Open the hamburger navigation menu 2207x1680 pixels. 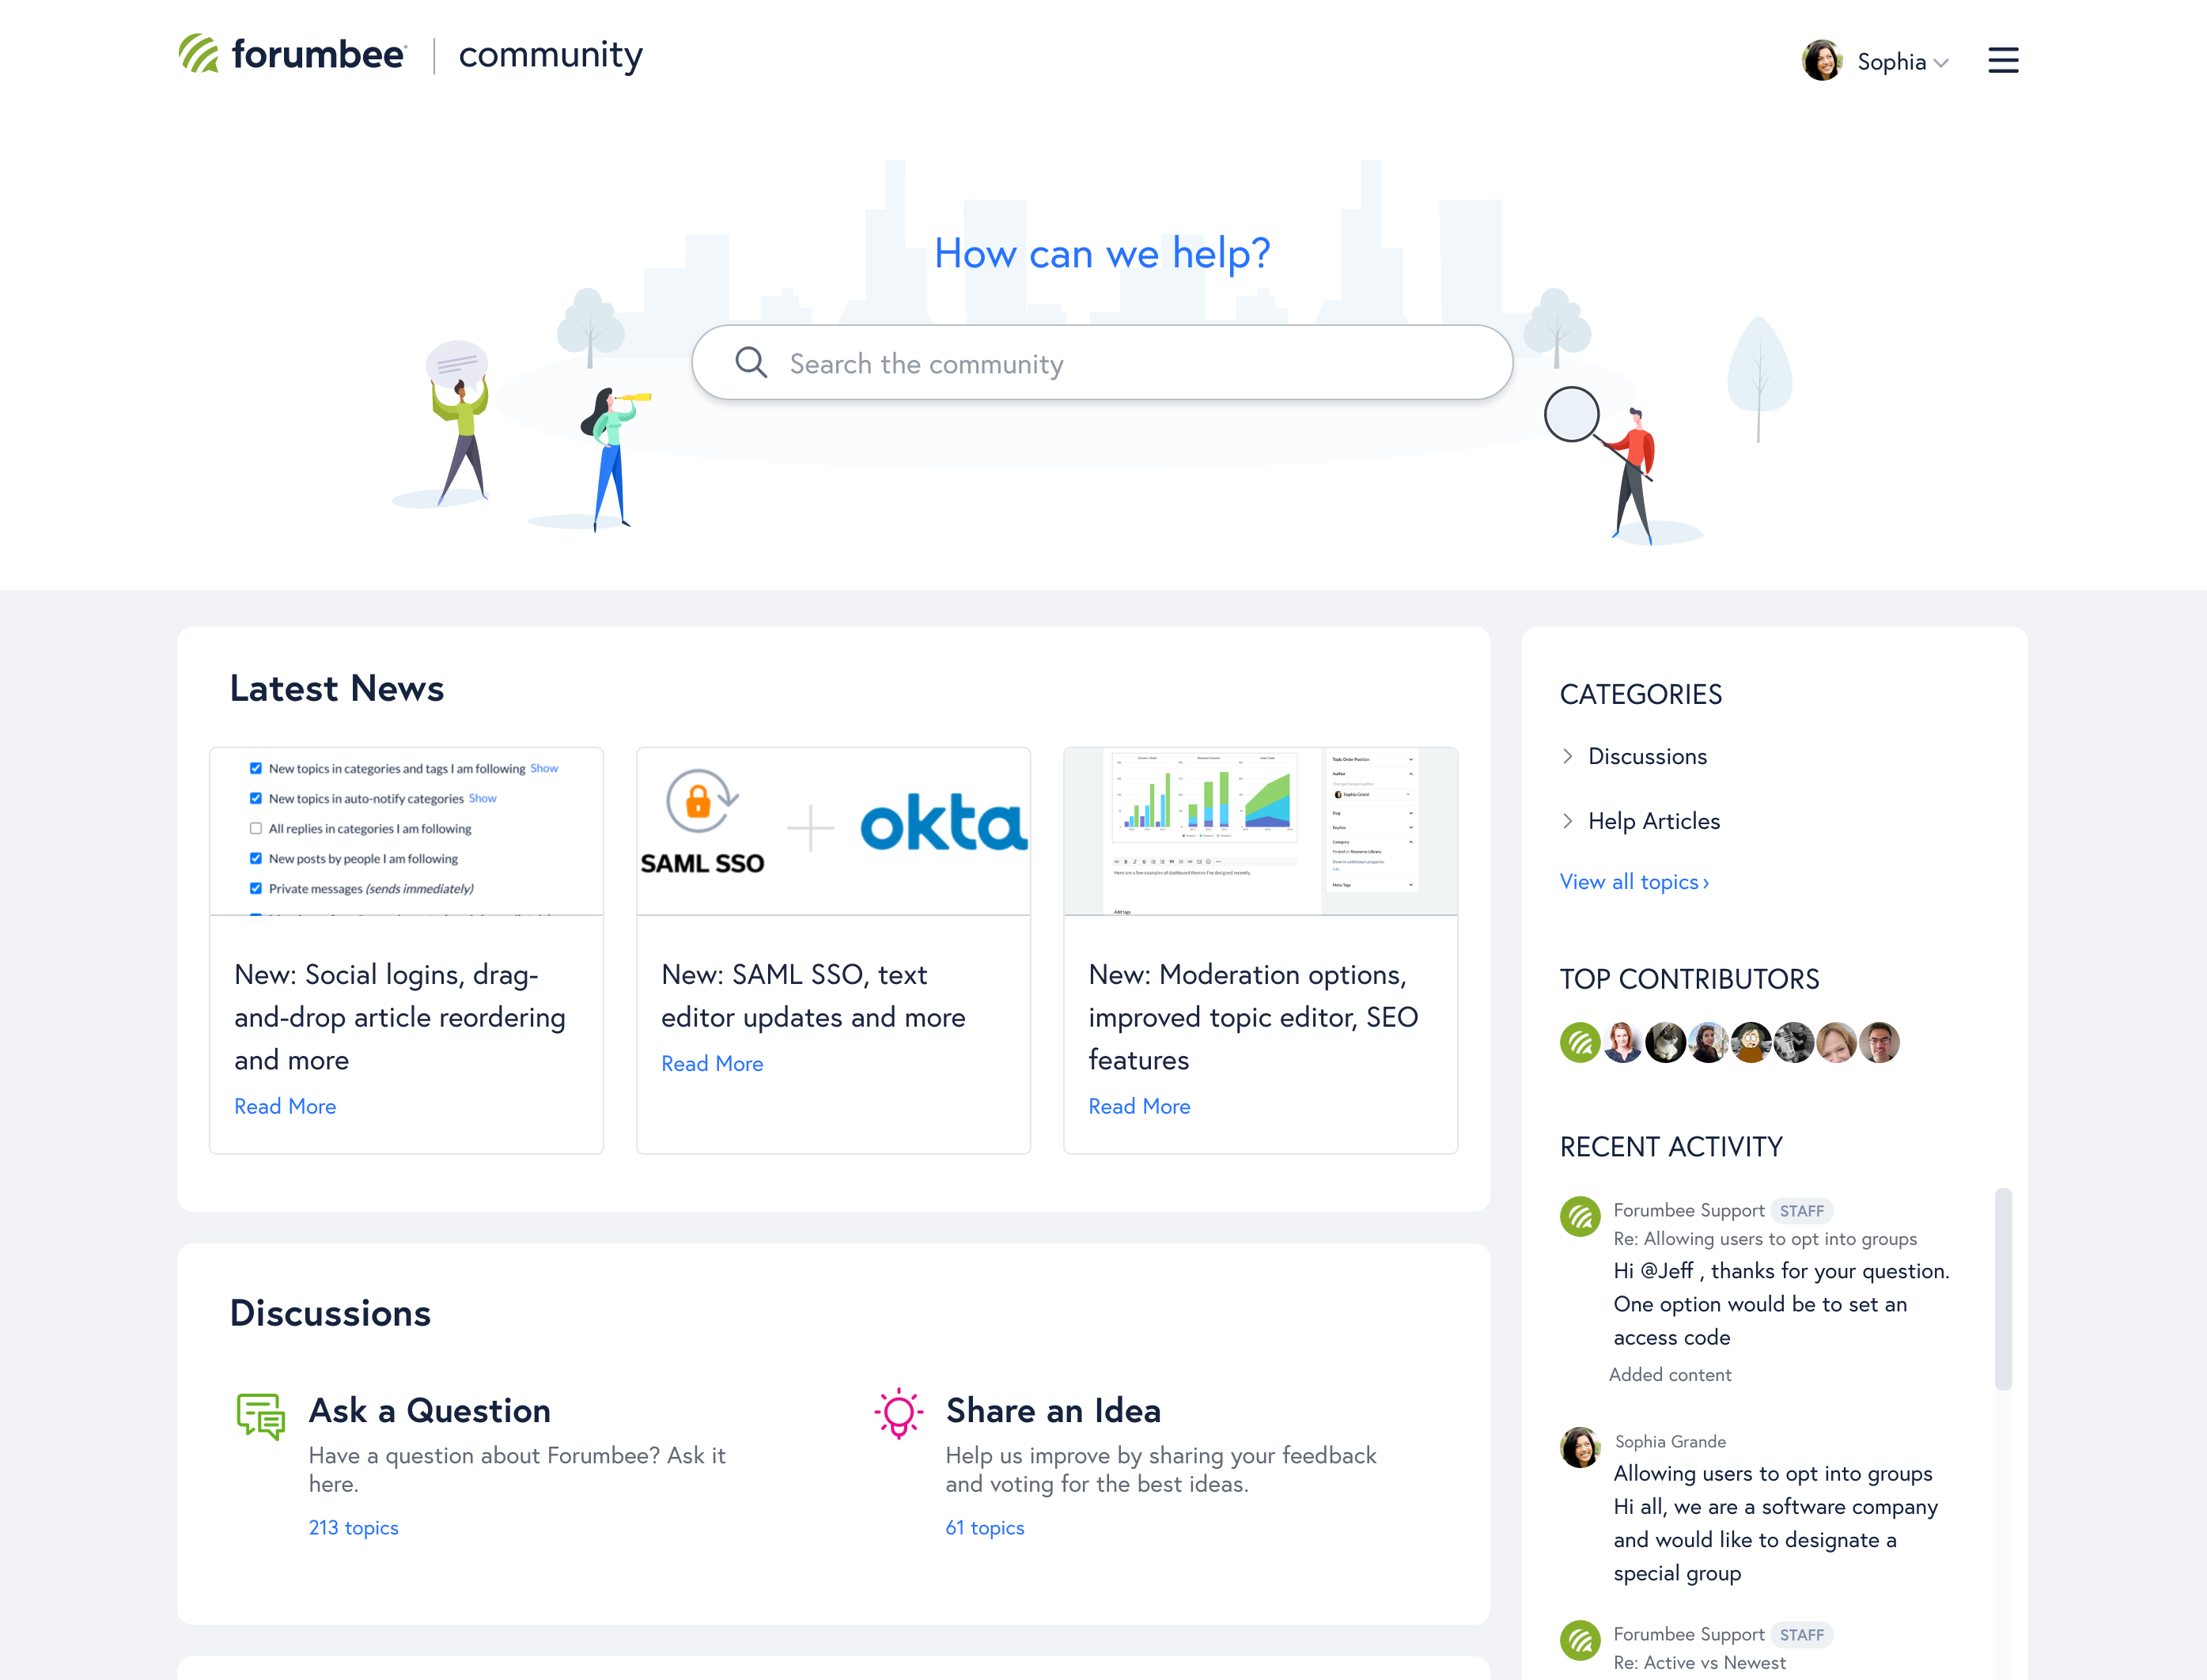2003,60
